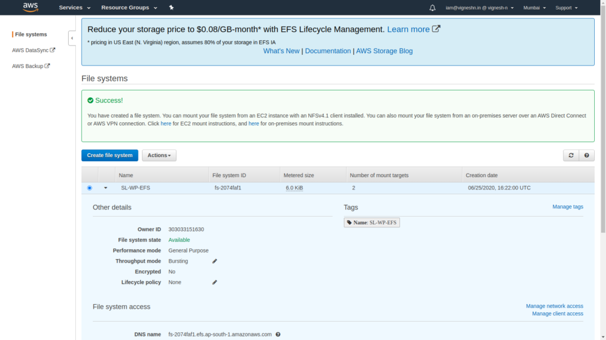Open the account user dropdown
The height and width of the screenshot is (340, 606).
[479, 8]
